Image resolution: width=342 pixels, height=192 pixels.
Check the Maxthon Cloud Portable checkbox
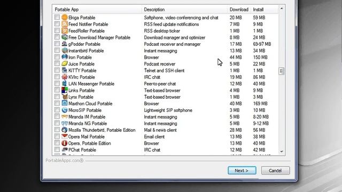pyautogui.click(x=57, y=103)
